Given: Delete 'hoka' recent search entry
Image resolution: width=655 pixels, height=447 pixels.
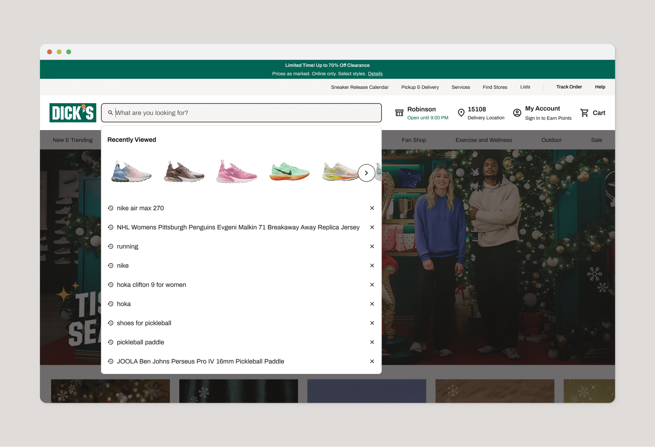Looking at the screenshot, I should (372, 304).
